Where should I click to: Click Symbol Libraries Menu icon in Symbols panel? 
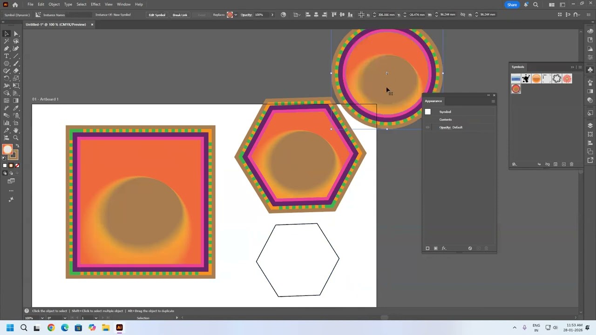coord(514,164)
